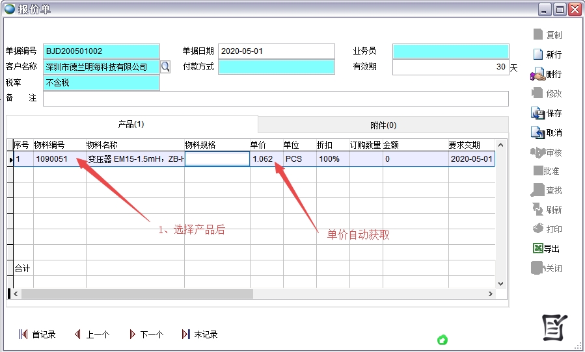Open customer lookup magnifier icon

pyautogui.click(x=165, y=66)
